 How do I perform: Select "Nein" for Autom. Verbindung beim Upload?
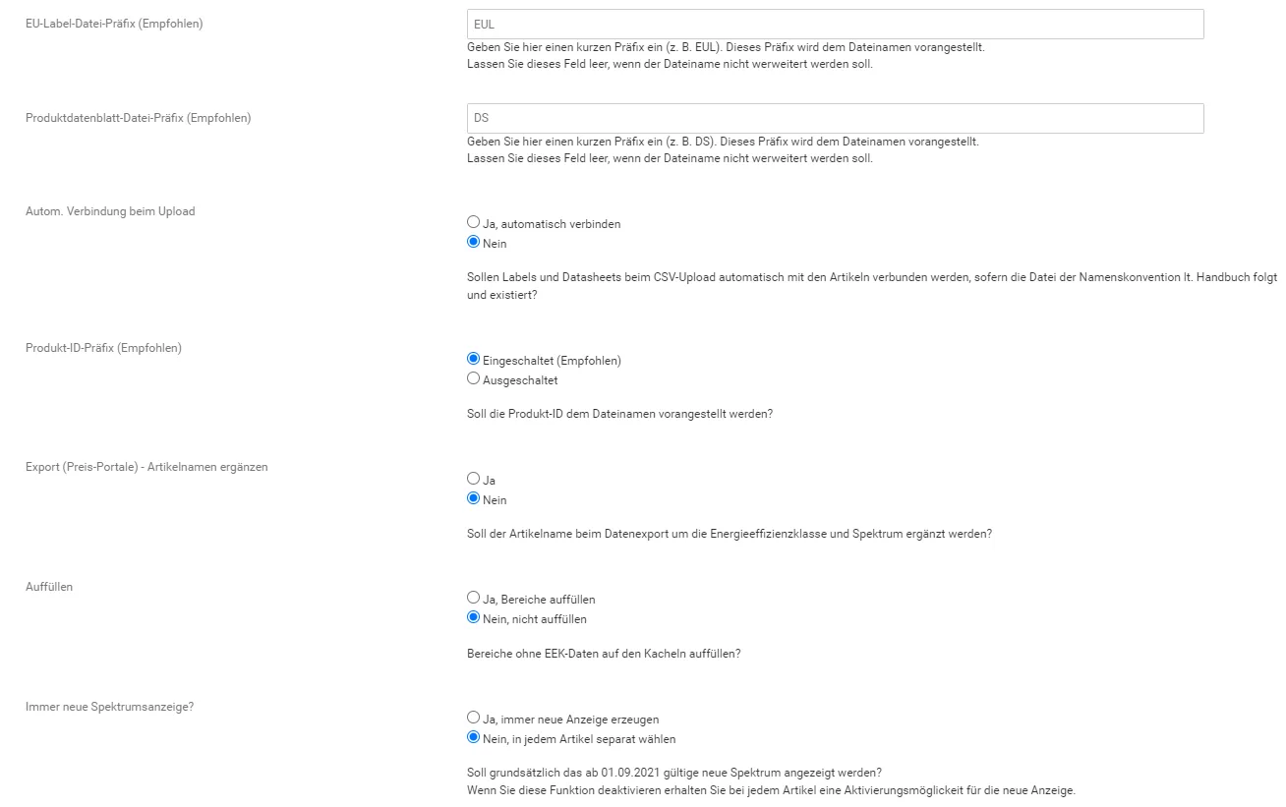click(474, 243)
